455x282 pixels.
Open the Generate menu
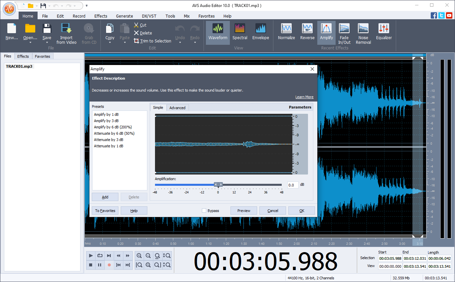(x=124, y=16)
